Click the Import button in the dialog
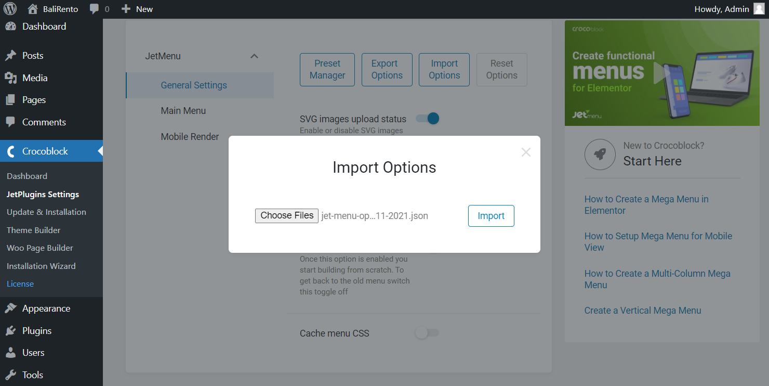 point(491,216)
